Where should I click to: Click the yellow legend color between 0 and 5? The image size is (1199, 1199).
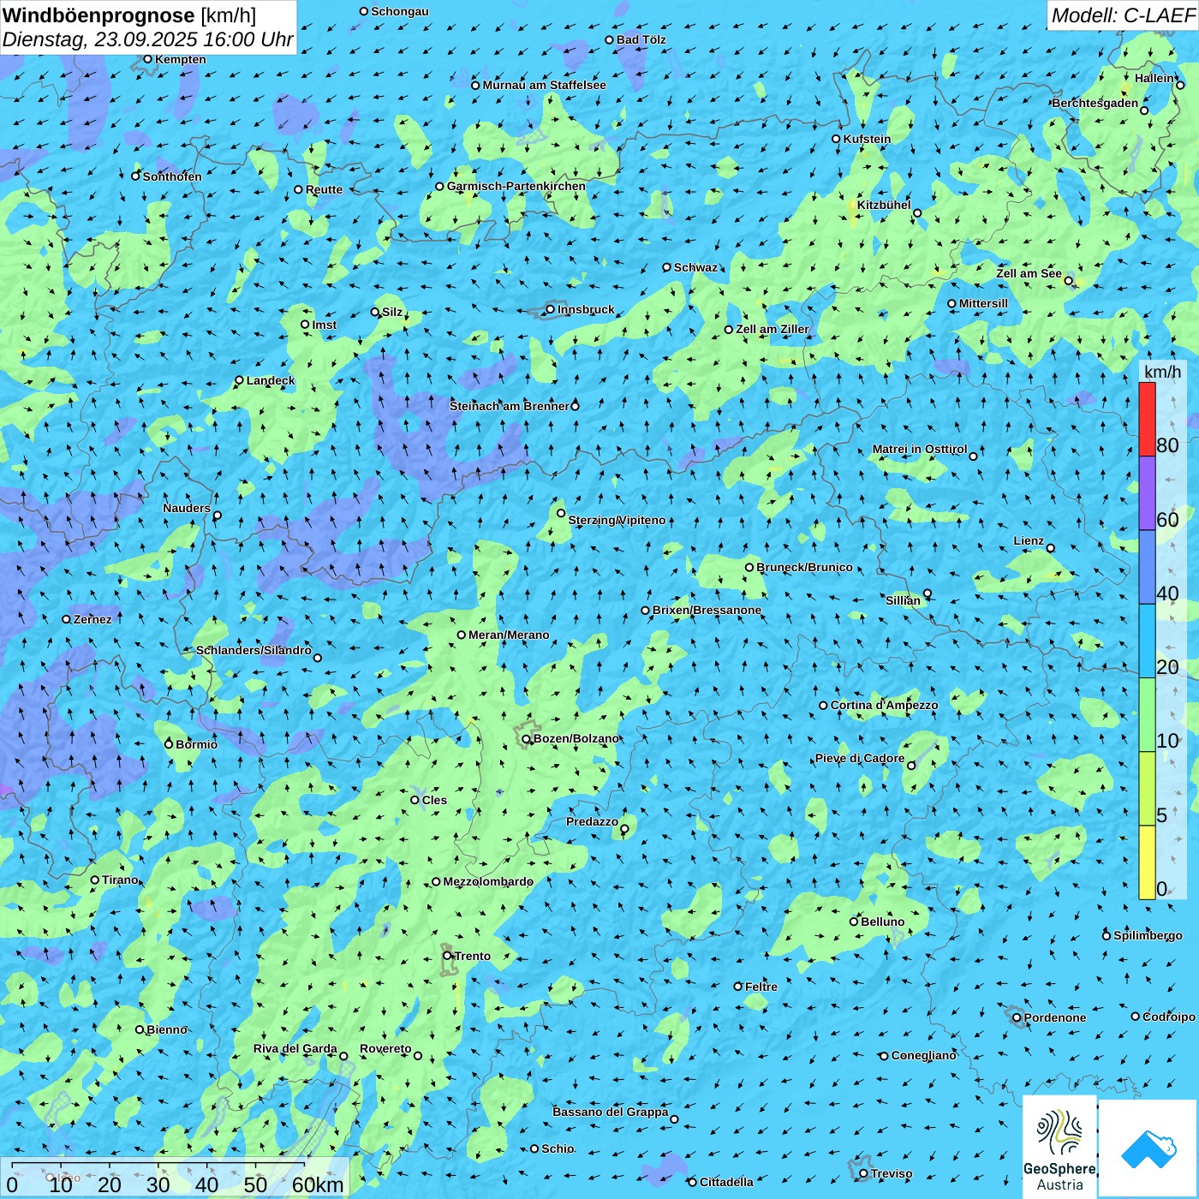(1147, 862)
